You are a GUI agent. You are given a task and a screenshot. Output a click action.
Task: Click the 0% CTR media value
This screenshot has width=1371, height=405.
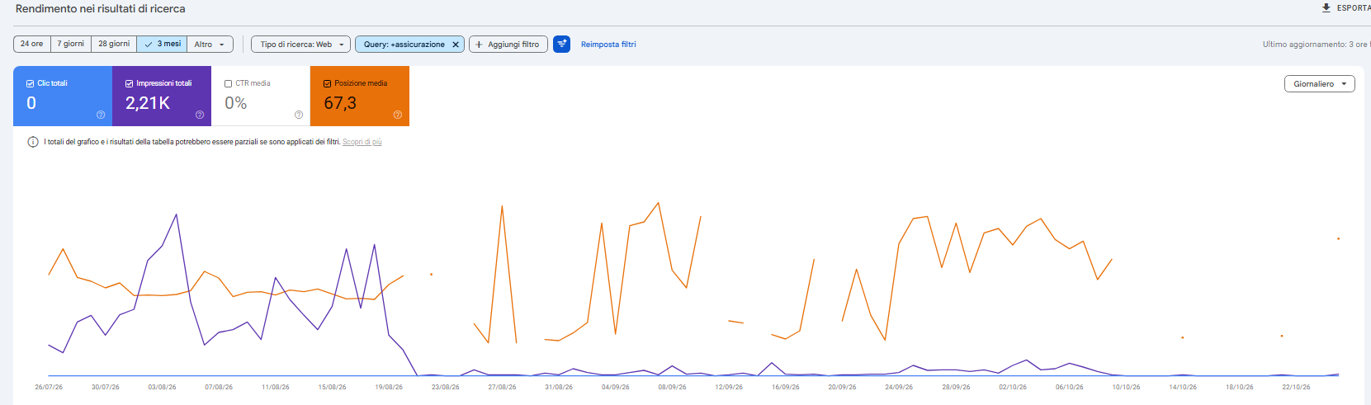click(x=236, y=103)
